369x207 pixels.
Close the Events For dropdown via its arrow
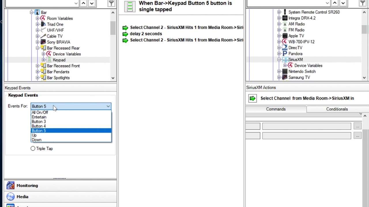pyautogui.click(x=108, y=106)
